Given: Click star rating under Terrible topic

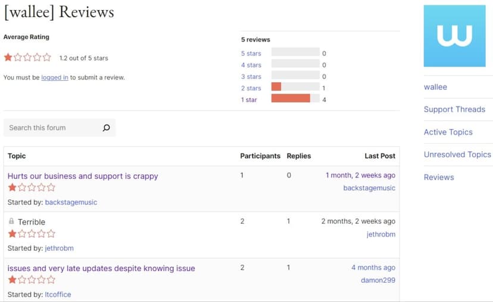Looking at the screenshot, I should click(x=32, y=234).
